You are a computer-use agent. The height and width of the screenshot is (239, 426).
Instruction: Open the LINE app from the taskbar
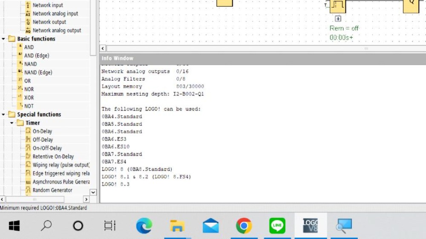277,226
